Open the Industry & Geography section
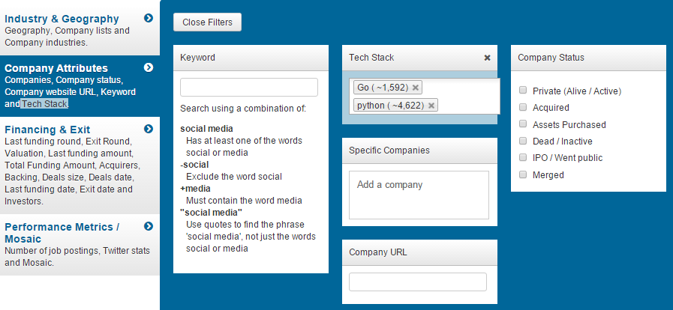 [x=62, y=19]
